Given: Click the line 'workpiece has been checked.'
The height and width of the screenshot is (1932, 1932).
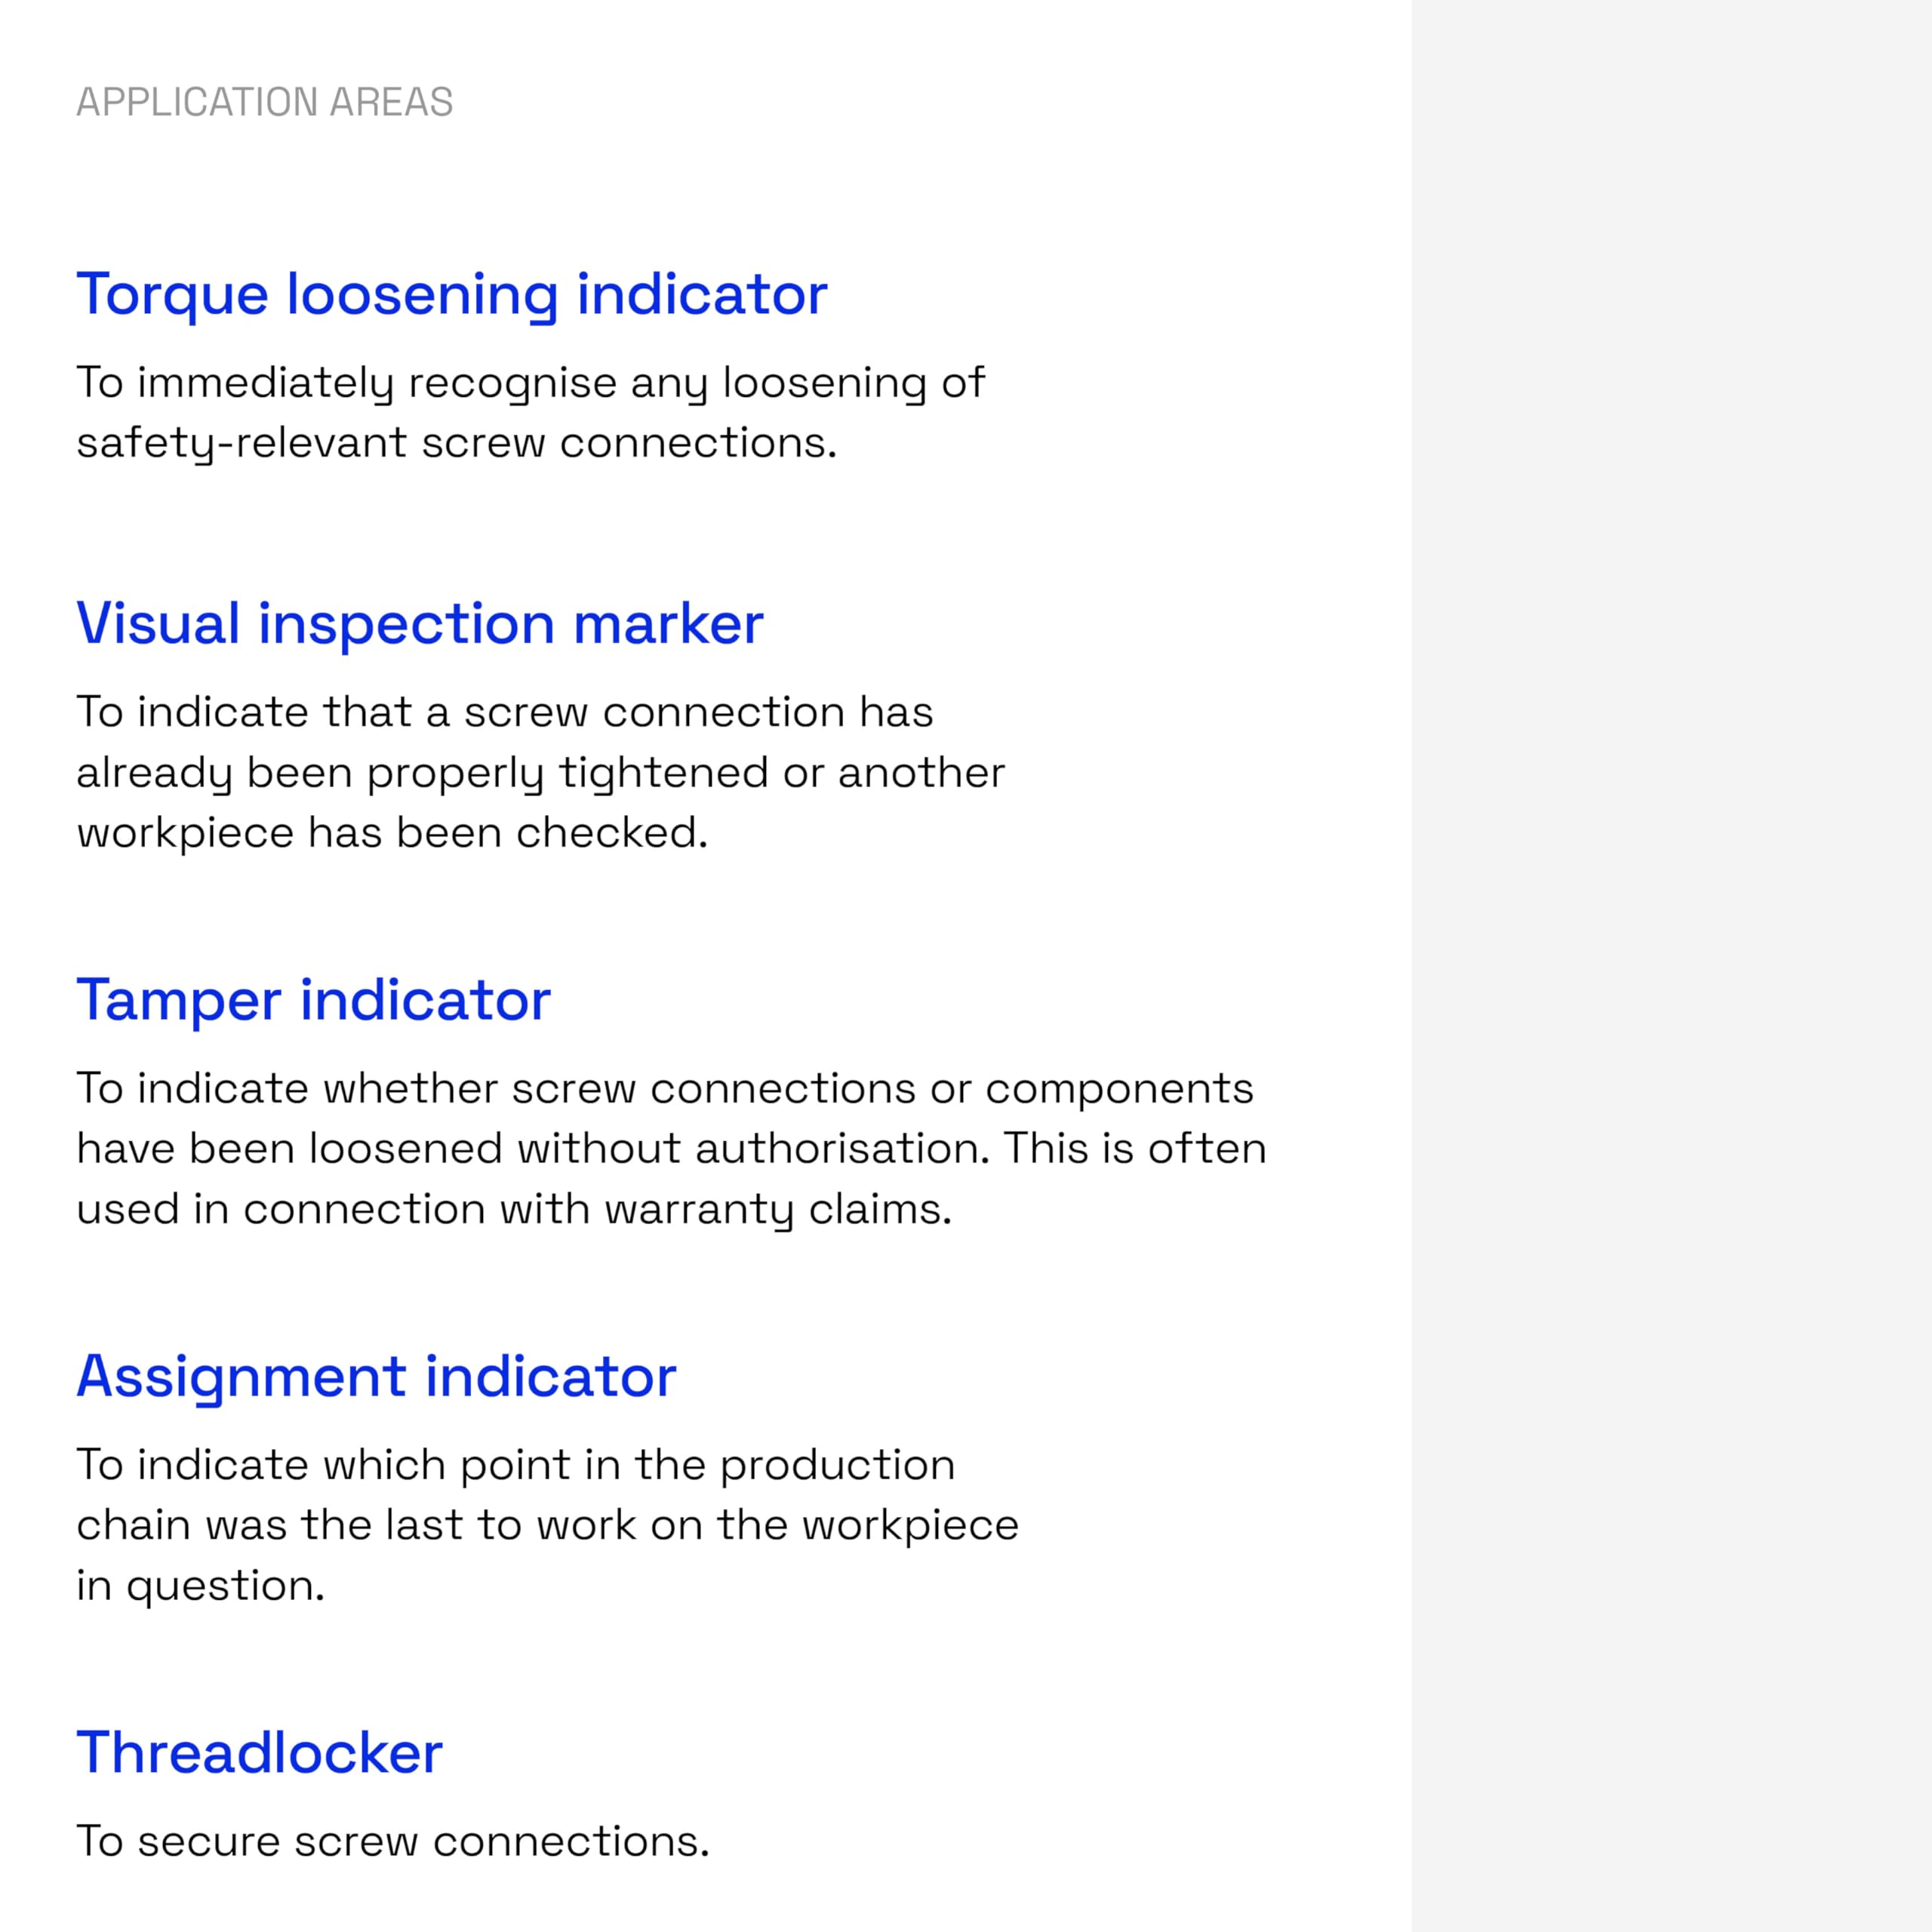Looking at the screenshot, I should [392, 832].
